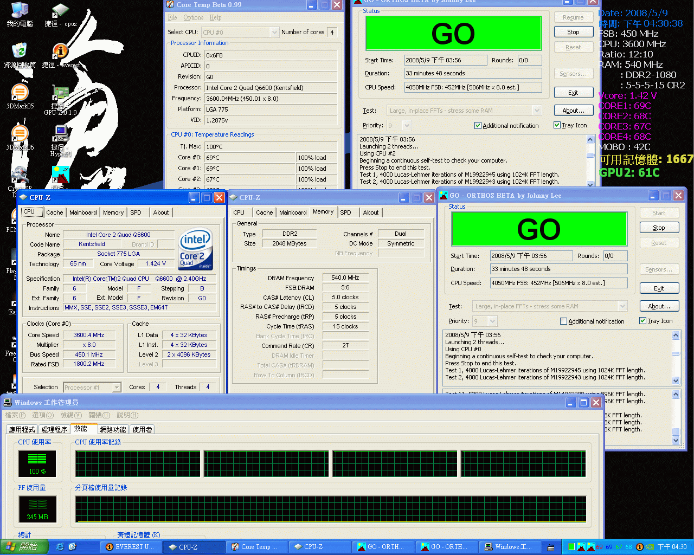Open the GPU-Z 0.1.9 shortcut icon
The height and width of the screenshot is (555, 694).
[60, 101]
